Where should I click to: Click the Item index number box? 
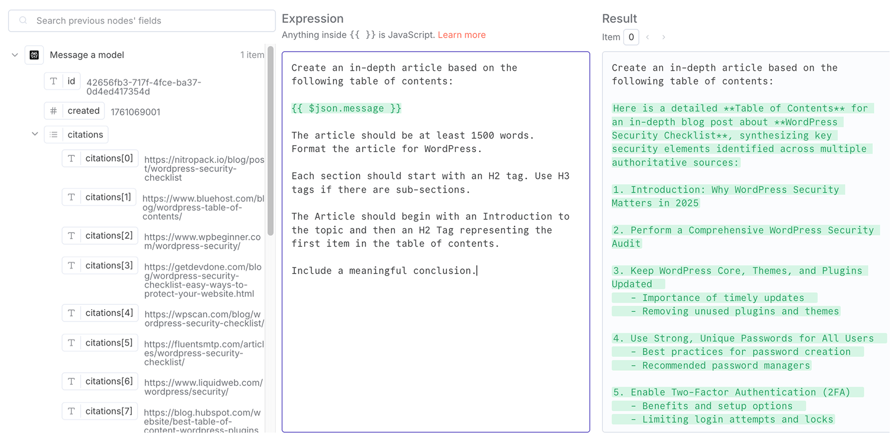(631, 37)
